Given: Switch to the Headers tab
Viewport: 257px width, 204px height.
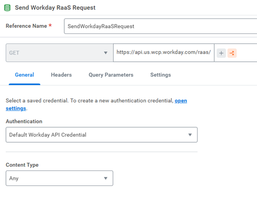Looking at the screenshot, I should point(61,75).
